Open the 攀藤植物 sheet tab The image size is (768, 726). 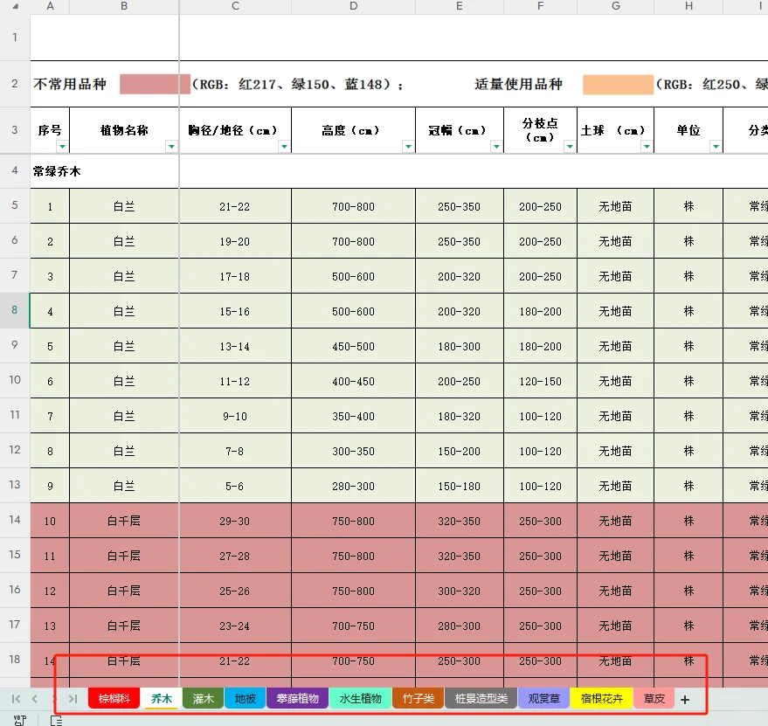(x=297, y=699)
